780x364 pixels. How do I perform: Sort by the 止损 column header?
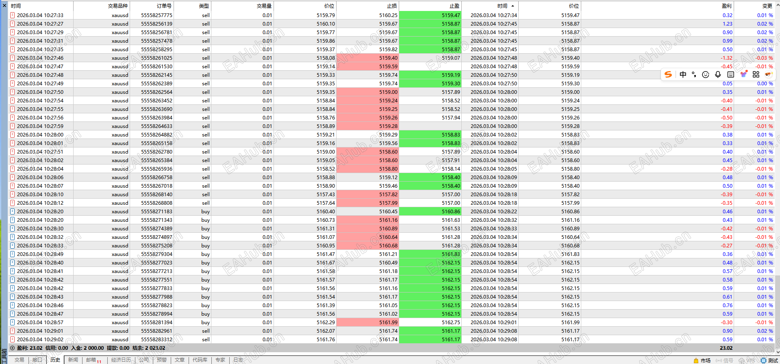click(x=367, y=6)
